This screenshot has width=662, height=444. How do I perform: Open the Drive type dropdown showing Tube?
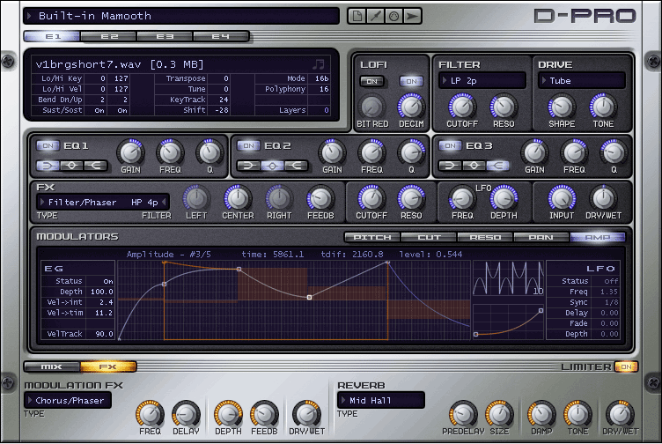tap(581, 81)
